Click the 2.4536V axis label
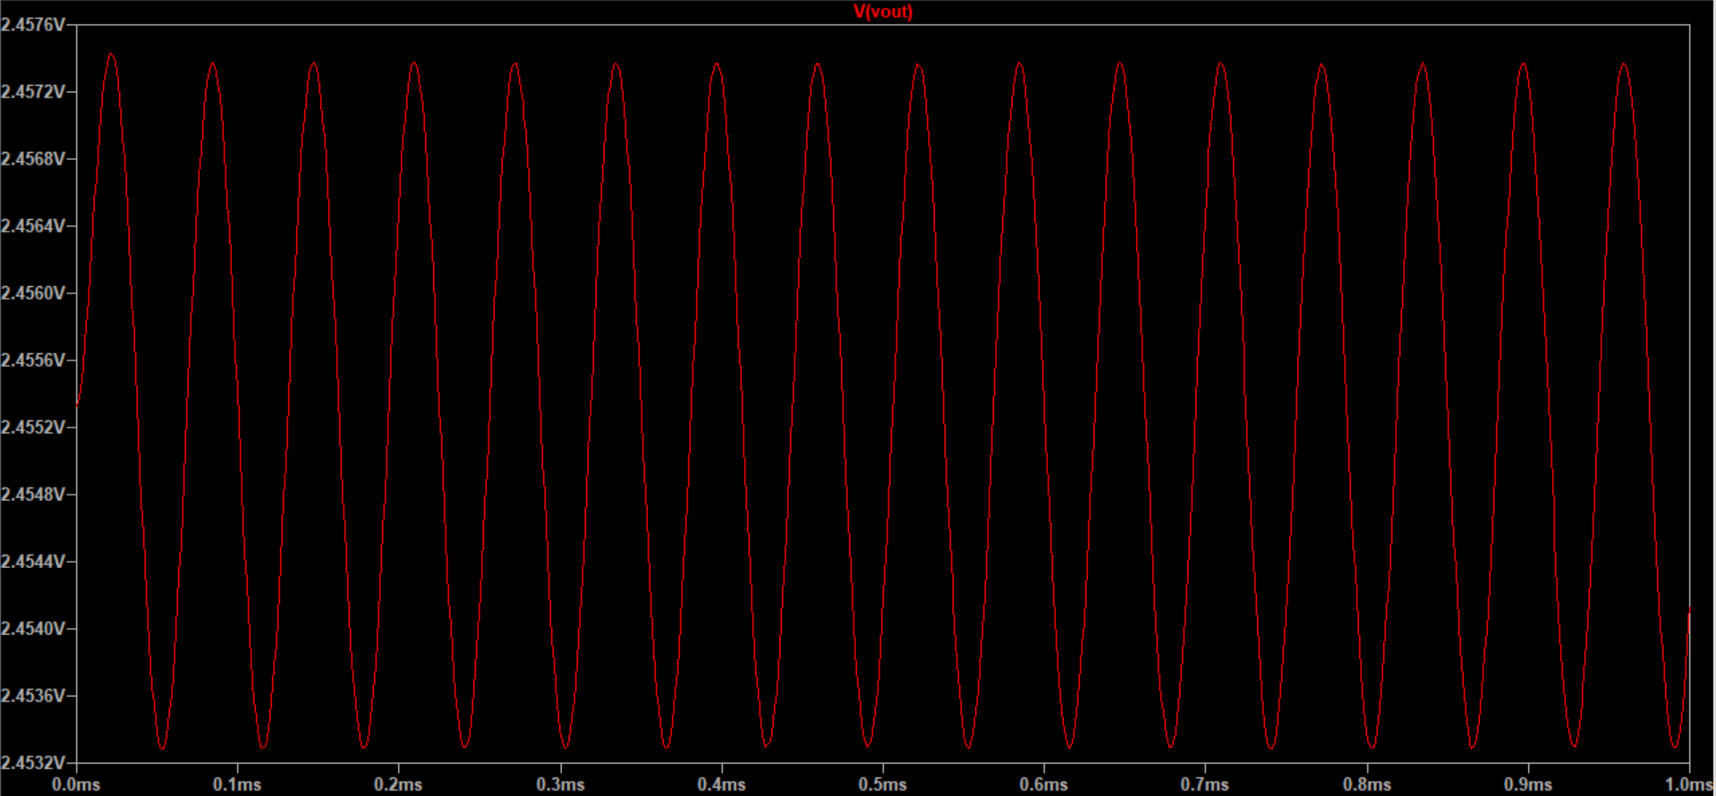The width and height of the screenshot is (1716, 796). [33, 696]
